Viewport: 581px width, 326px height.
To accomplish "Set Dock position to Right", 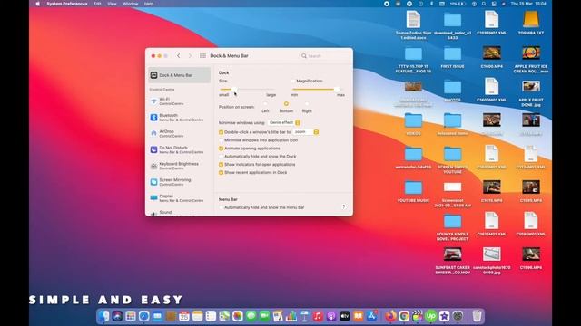I will [x=307, y=104].
